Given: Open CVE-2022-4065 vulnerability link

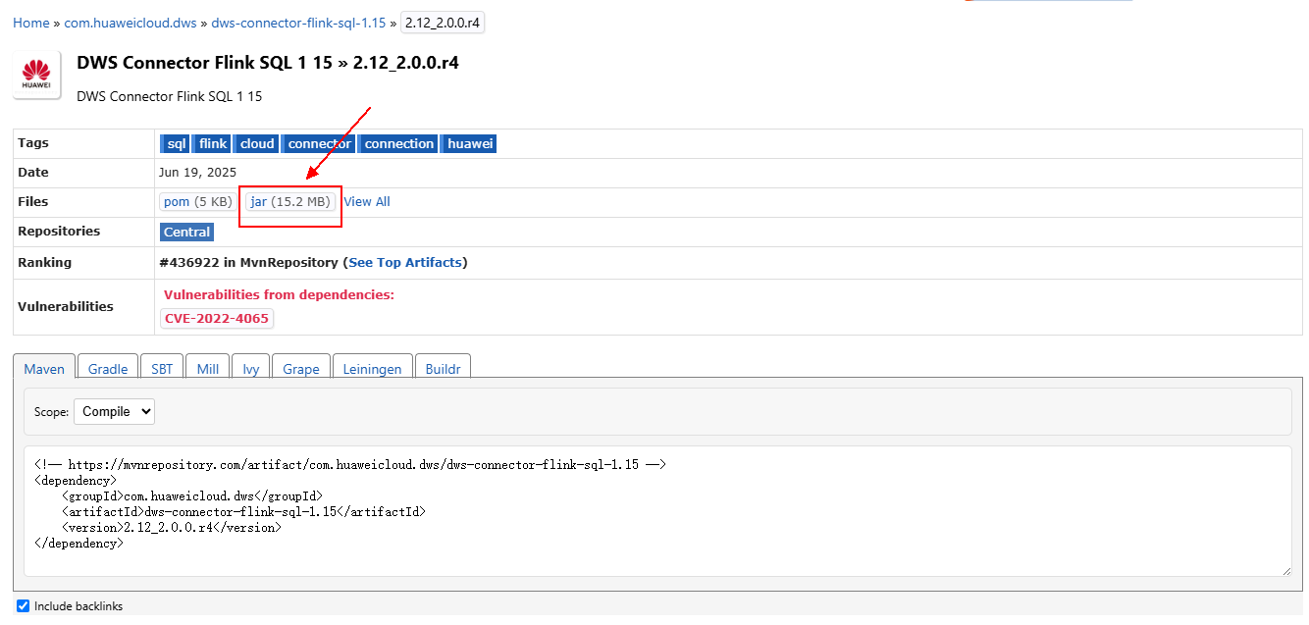Looking at the screenshot, I should (217, 319).
